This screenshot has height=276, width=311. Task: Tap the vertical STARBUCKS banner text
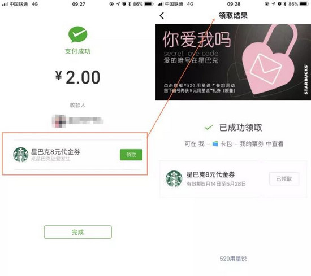[x=306, y=80]
